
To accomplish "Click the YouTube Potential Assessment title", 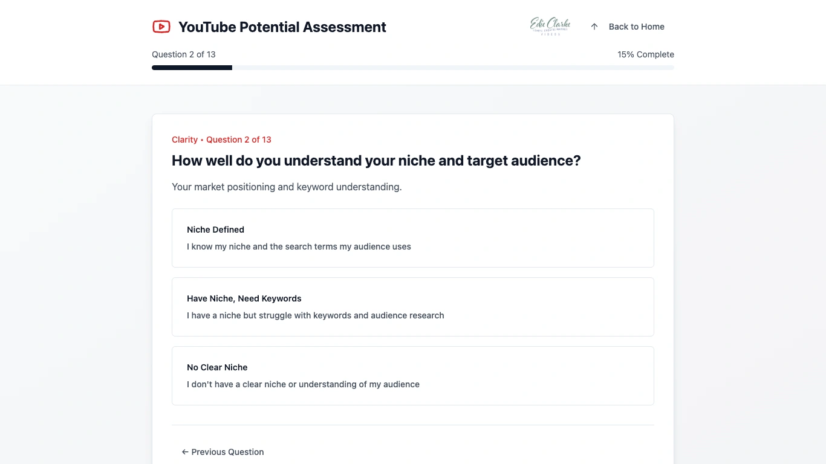I will point(282,27).
